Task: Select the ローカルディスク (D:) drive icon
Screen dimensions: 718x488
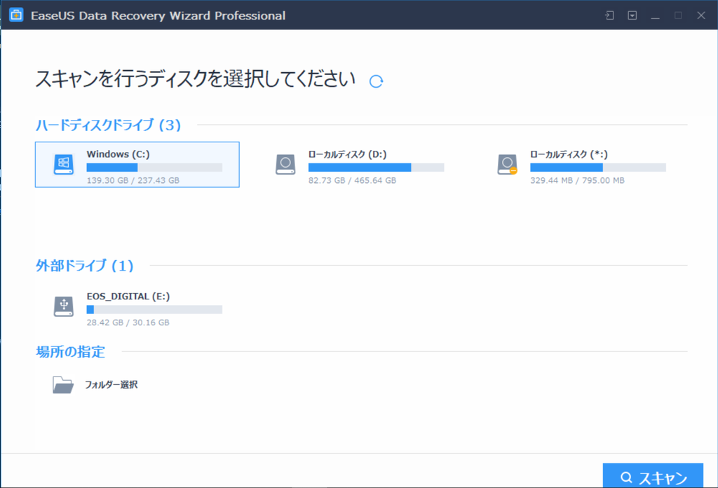Action: (x=285, y=164)
